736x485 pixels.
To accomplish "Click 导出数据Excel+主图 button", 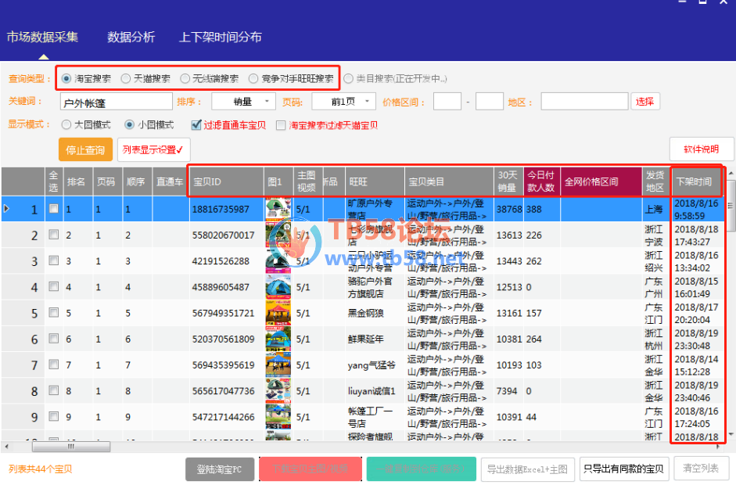I will tap(528, 469).
